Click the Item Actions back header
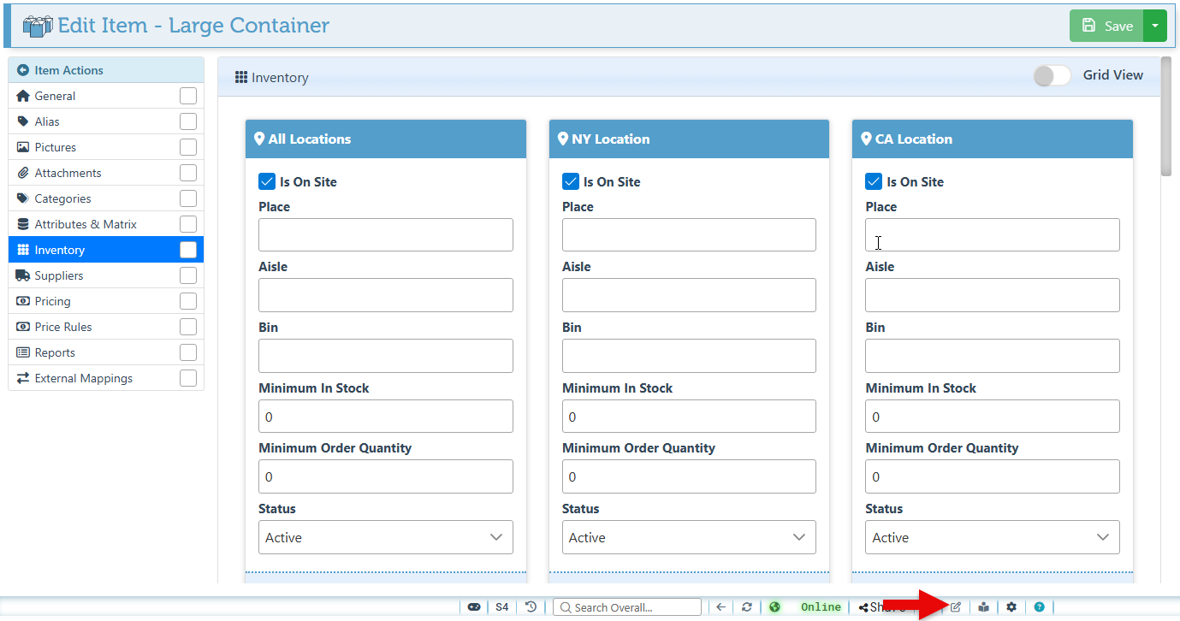The width and height of the screenshot is (1180, 621). click(x=68, y=70)
